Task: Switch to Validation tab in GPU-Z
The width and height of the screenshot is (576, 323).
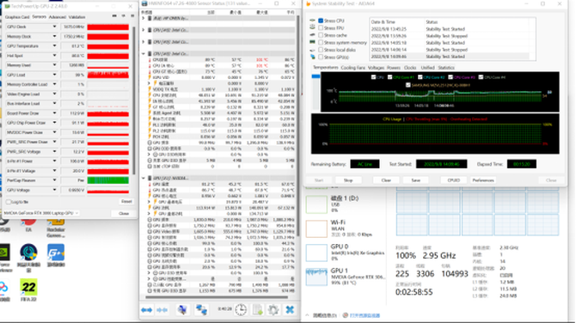Action: 77,17
